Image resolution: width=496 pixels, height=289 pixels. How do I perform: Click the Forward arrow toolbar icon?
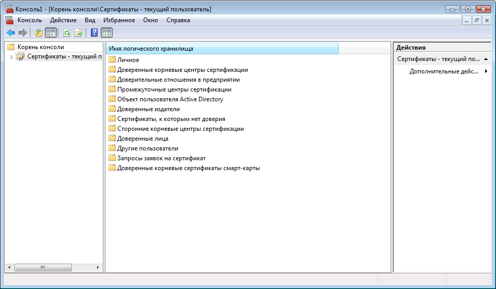tap(22, 33)
